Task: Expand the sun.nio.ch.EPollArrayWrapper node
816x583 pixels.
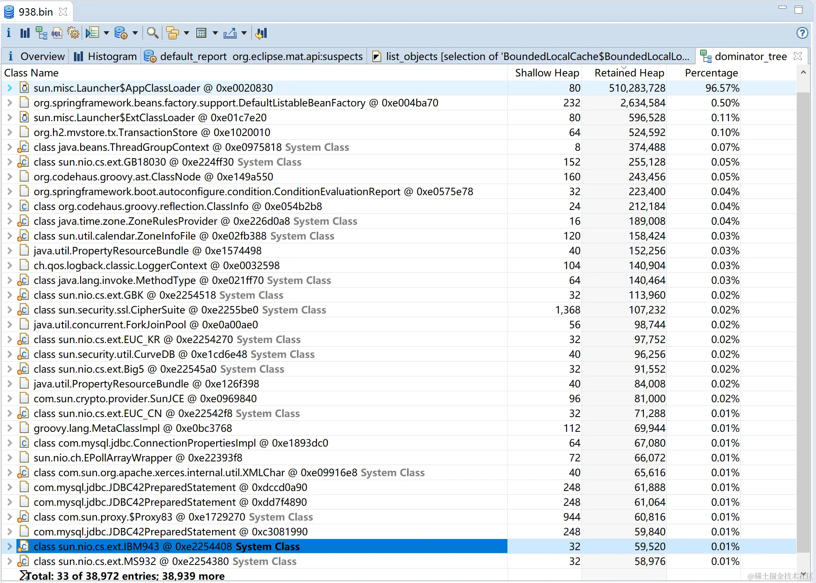Action: point(10,458)
